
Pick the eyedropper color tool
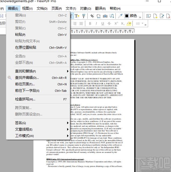[120, 16]
